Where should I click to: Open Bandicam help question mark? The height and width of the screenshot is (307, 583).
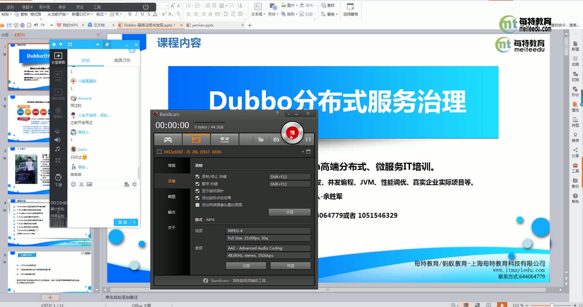tap(277, 113)
